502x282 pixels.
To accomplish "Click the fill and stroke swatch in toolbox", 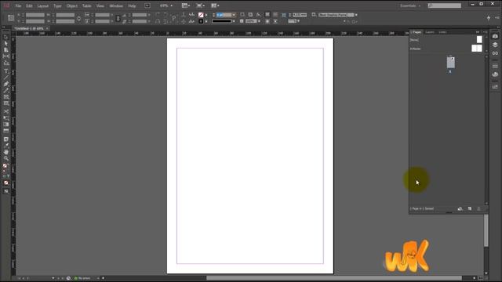I will coord(5,167).
